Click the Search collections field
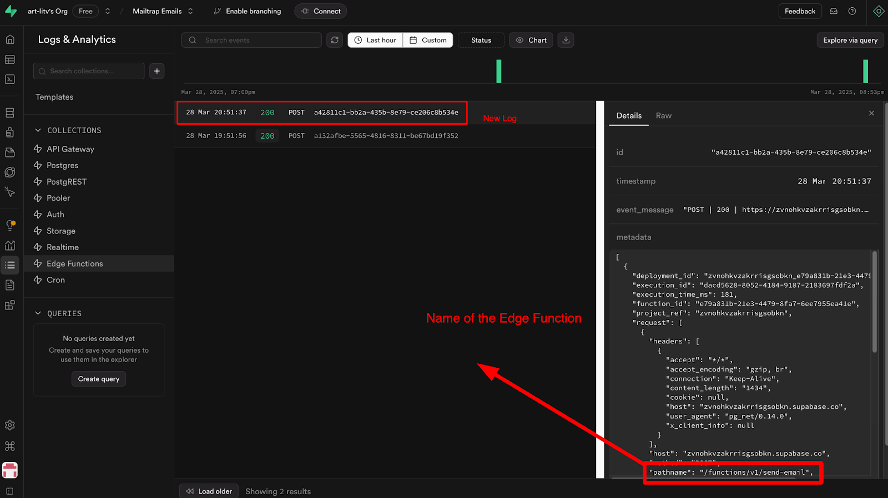Viewport: 888px width, 498px height. click(x=89, y=71)
